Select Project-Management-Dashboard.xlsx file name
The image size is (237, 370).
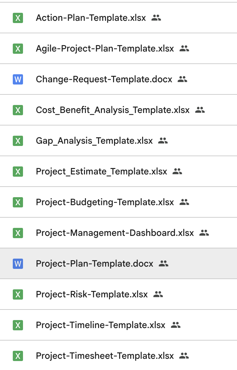115,233
